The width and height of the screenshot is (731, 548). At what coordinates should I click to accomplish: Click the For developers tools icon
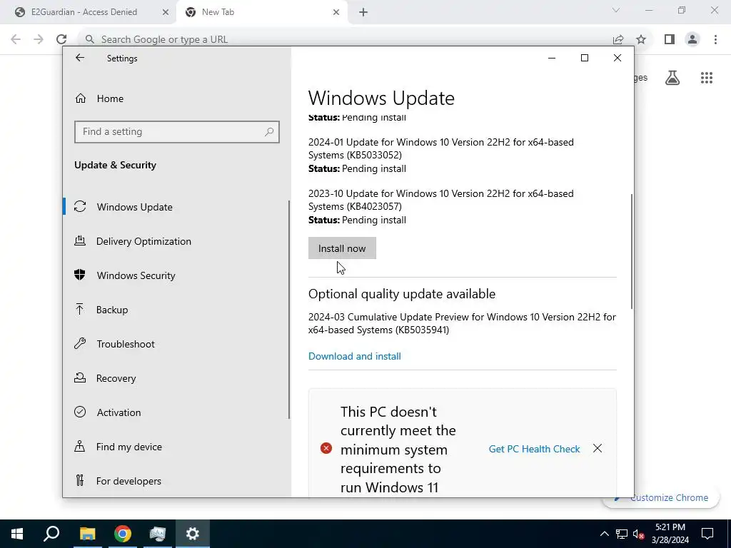coord(80,480)
